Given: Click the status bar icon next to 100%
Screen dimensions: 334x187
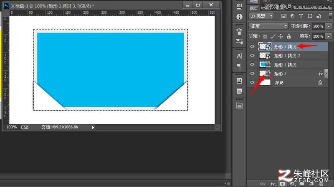Looking at the screenshot, I should click(25, 127).
